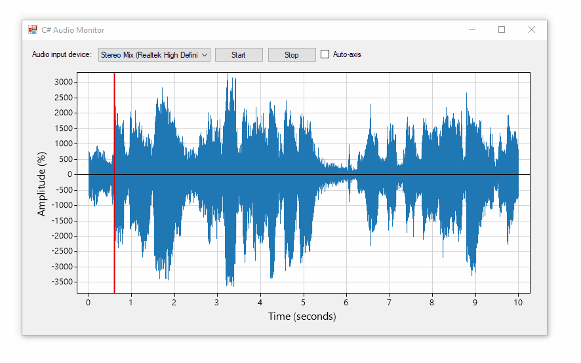This screenshot has height=363, width=581.
Task: Maximize the Audio Monitor window
Action: point(502,29)
